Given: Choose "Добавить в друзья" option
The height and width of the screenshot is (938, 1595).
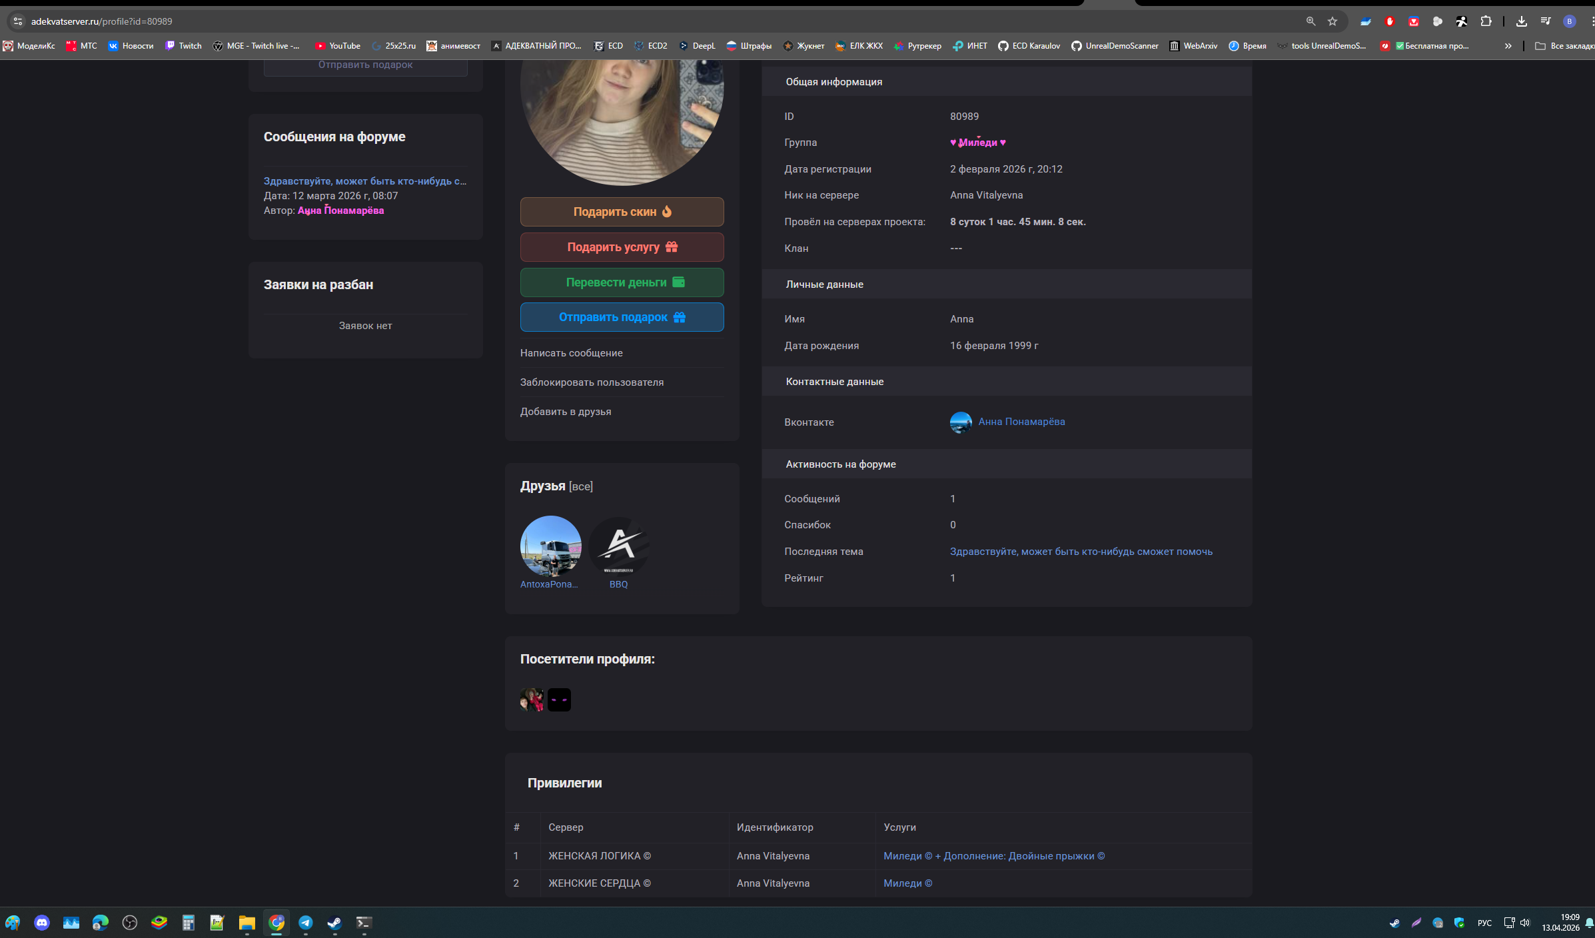Looking at the screenshot, I should [565, 412].
